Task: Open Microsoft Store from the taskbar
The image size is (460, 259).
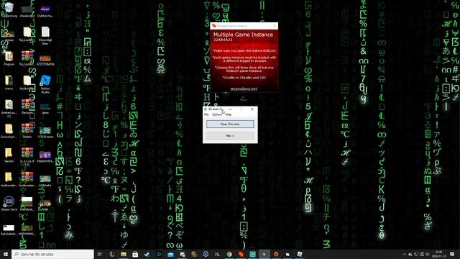Action: coord(135,254)
